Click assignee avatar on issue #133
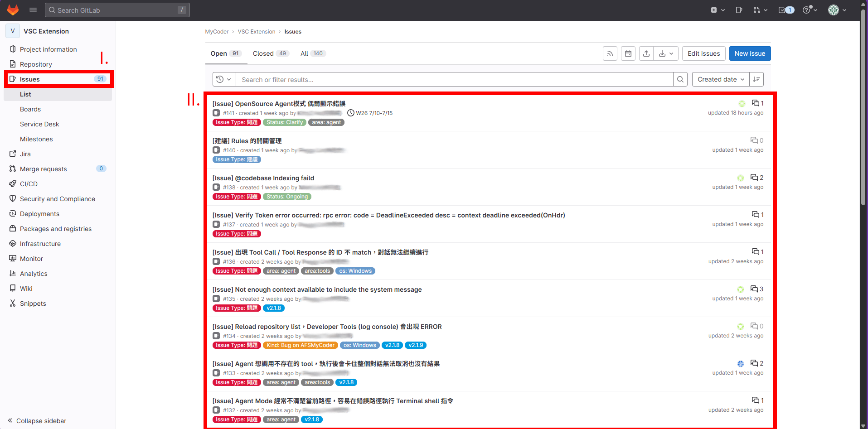 pos(741,364)
